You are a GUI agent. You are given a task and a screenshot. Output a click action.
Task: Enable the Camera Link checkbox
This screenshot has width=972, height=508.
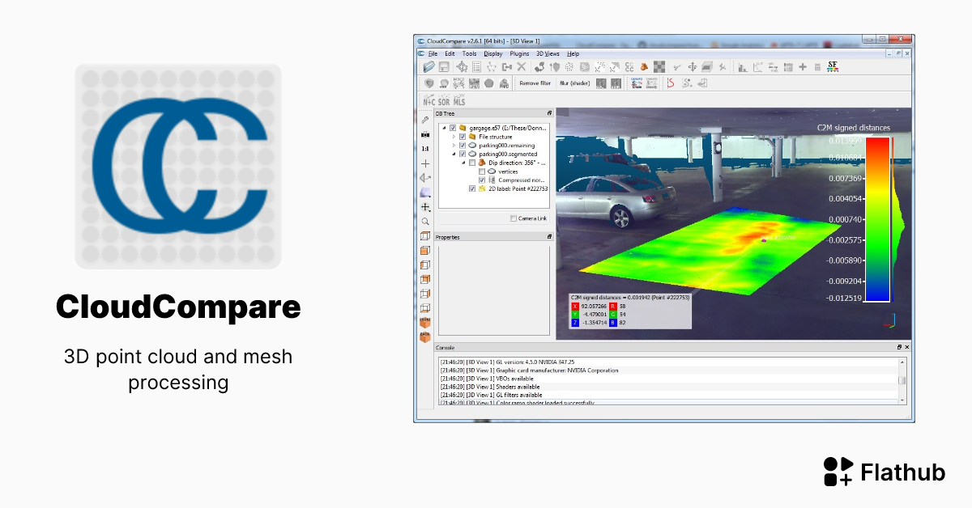514,218
